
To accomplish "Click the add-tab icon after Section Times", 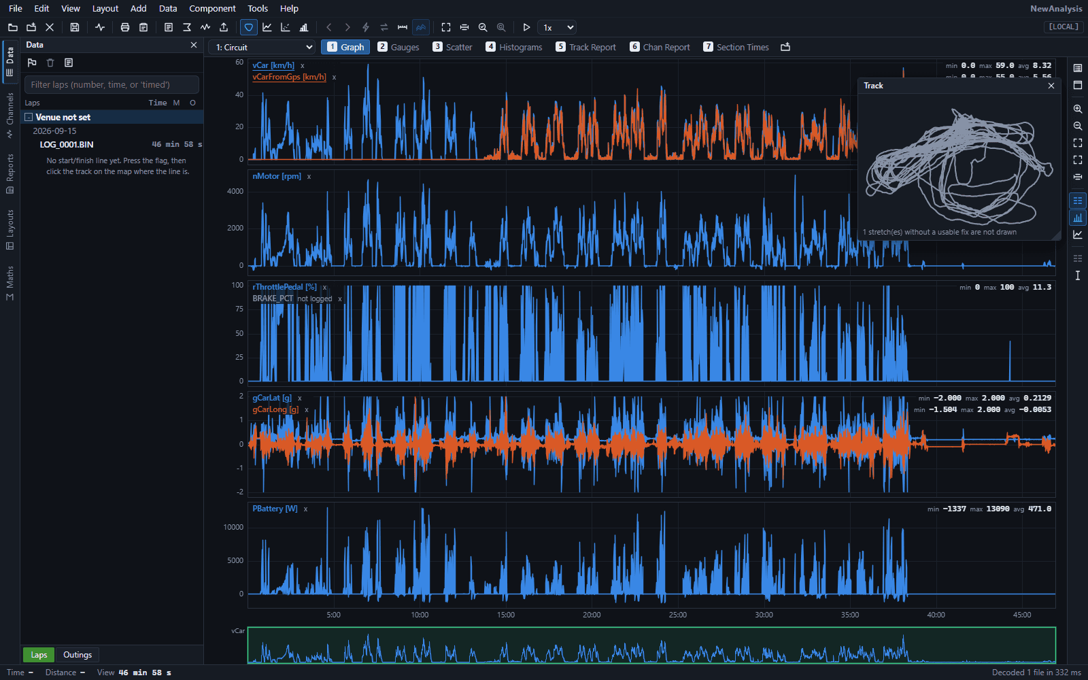I will click(x=785, y=47).
